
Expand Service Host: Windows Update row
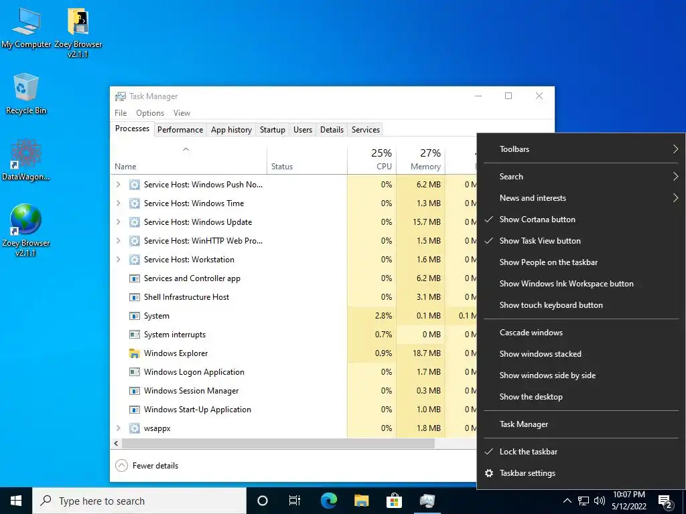click(x=118, y=222)
